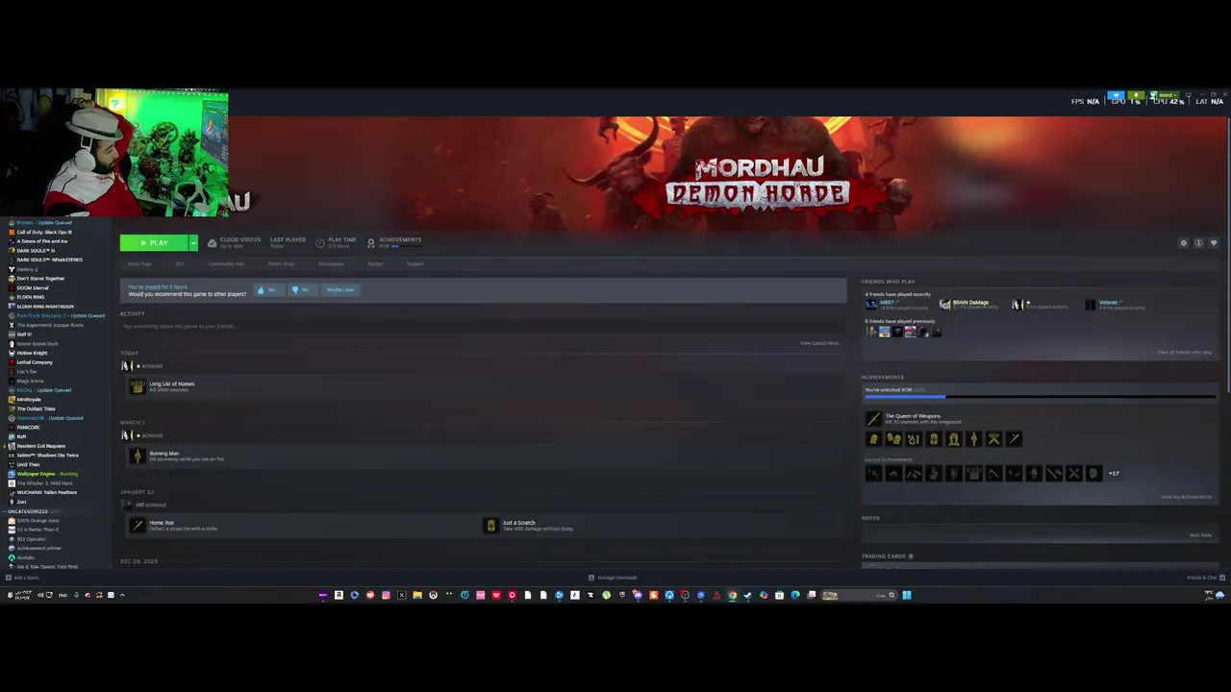1231x692 pixels.
Task: Click View all friends who play
Action: 1185,352
